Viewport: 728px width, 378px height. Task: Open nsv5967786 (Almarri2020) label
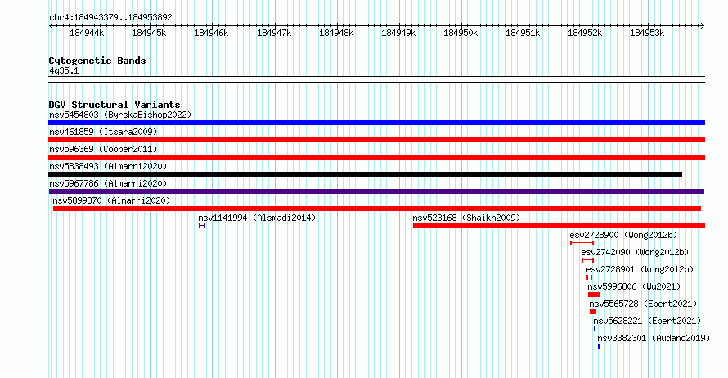(108, 183)
